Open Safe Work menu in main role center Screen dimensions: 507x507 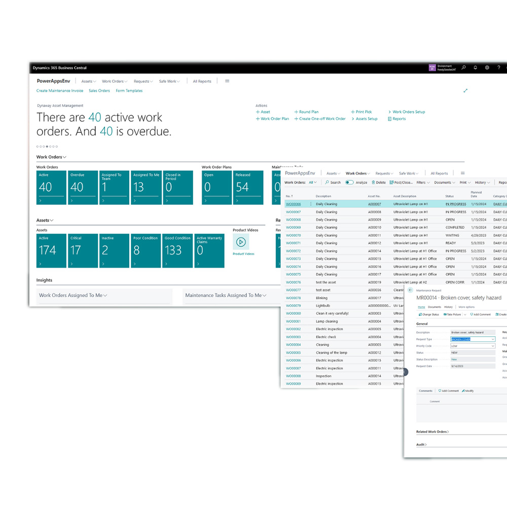coord(169,81)
